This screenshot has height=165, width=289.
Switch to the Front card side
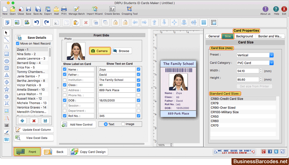tap(27, 152)
